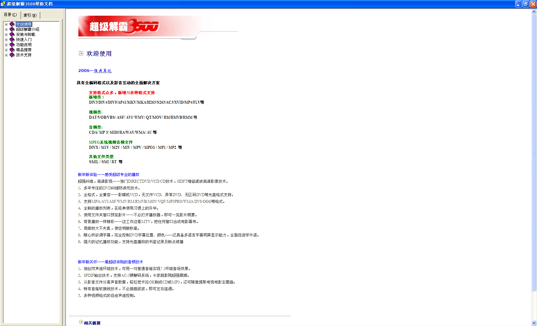Expand the 欢迎使用 tree node
Image resolution: width=537 pixels, height=326 pixels.
click(6, 24)
